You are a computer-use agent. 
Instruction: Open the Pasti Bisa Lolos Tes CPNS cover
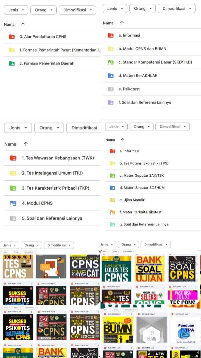[183, 297]
